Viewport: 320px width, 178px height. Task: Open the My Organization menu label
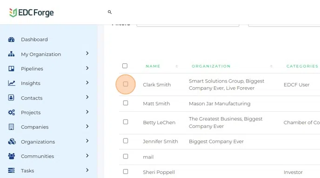click(41, 54)
